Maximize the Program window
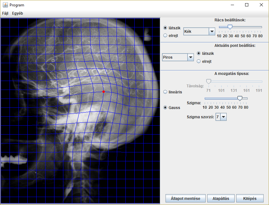Viewport: 269px width, 205px height. (x=247, y=5)
